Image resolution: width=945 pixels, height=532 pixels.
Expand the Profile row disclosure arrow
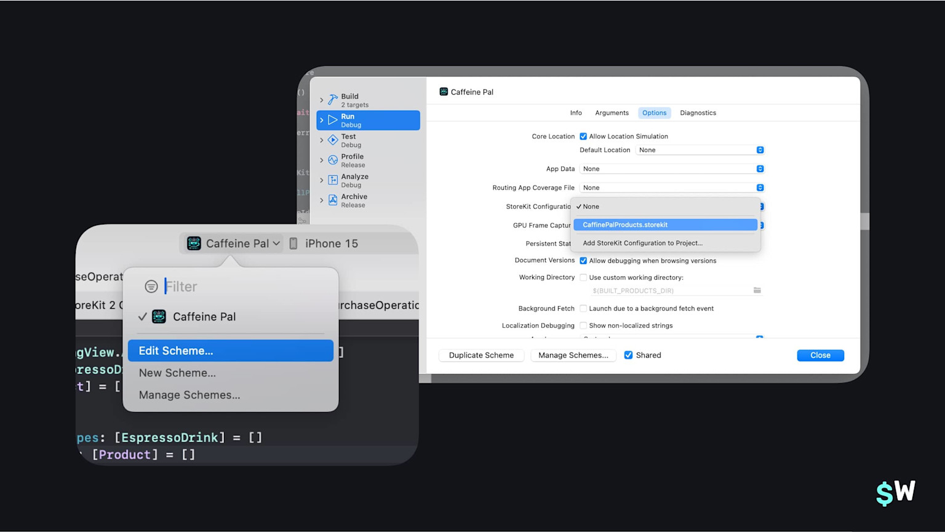click(321, 160)
